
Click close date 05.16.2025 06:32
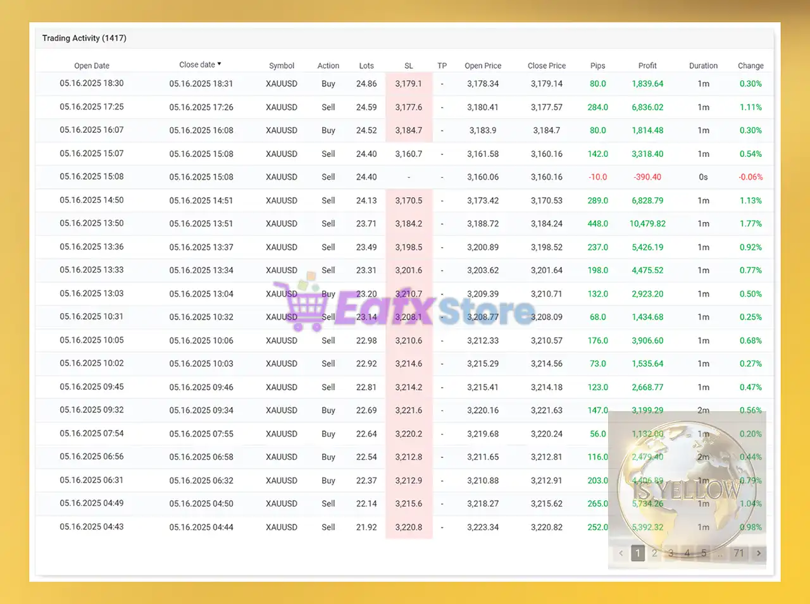(201, 481)
